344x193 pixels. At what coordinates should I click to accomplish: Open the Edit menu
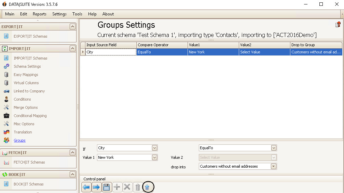pos(24,14)
